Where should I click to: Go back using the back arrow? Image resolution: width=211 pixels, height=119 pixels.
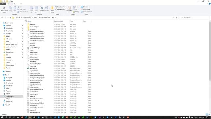coord(2,18)
